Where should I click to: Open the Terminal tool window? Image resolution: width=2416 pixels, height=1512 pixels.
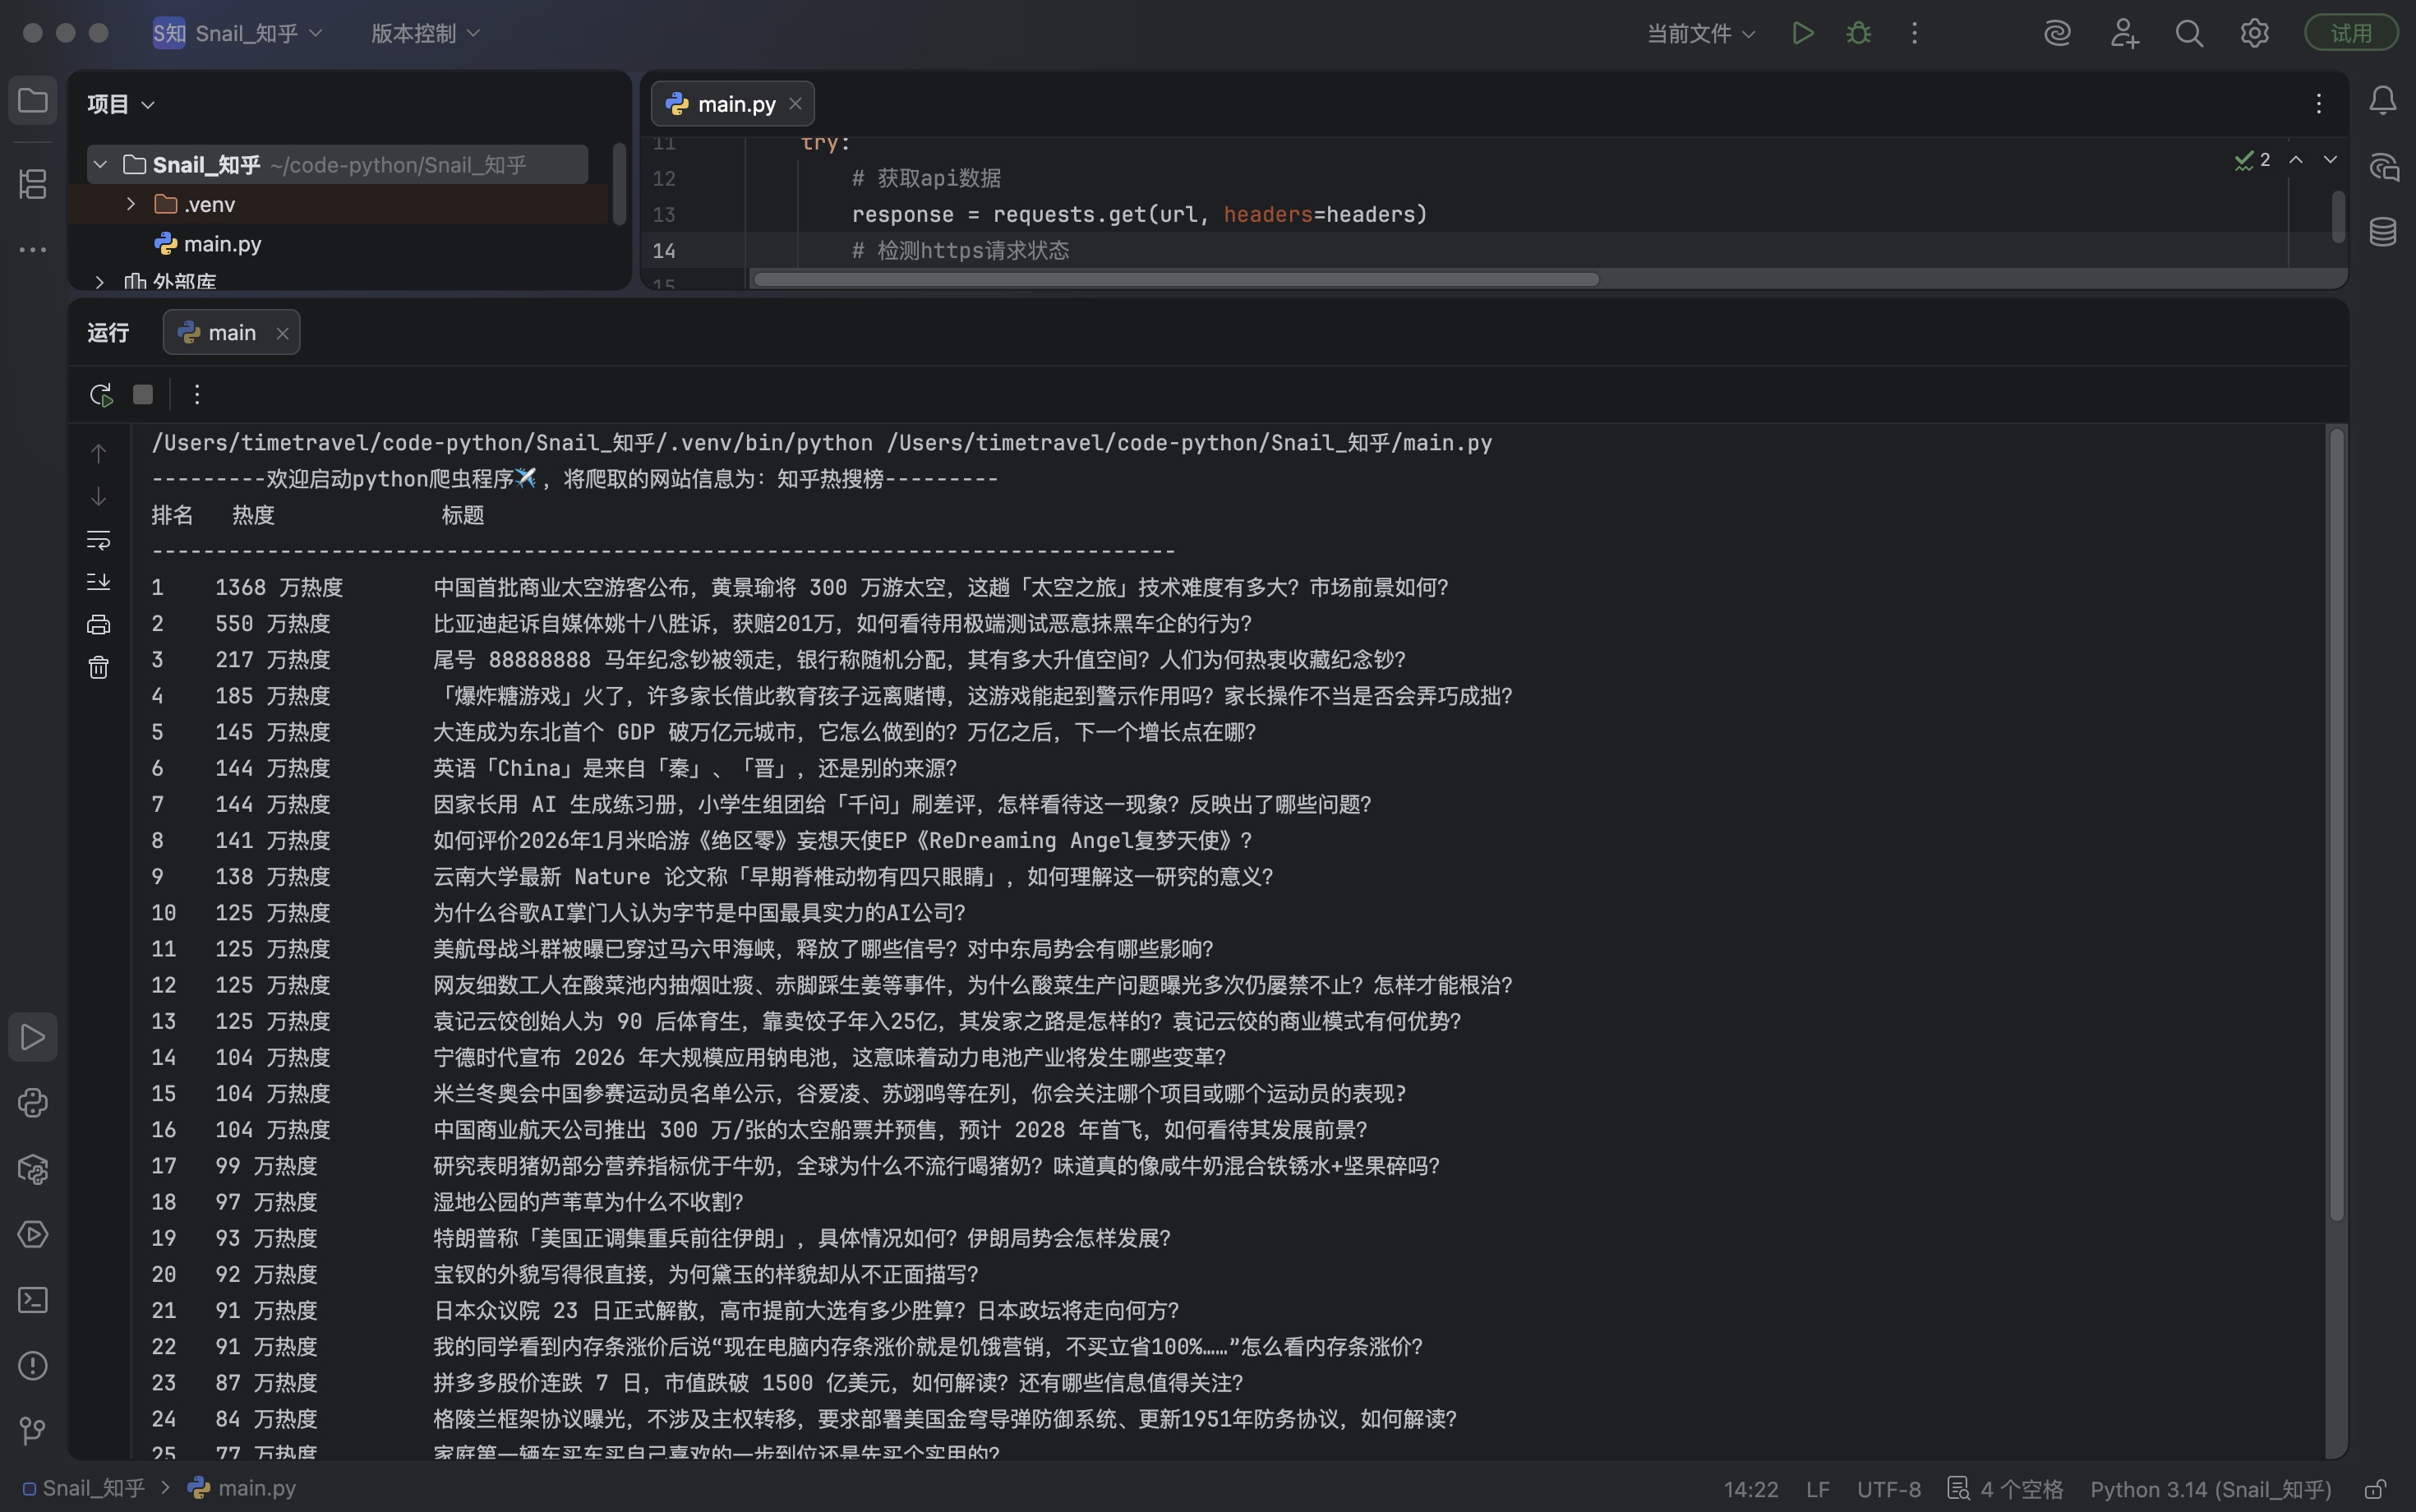tap(33, 1300)
